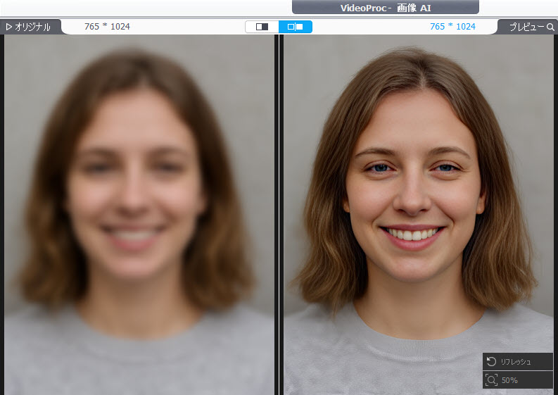Click the enhanced preview image face
Image resolution: width=558 pixels, height=395 pixels.
[x=412, y=183]
